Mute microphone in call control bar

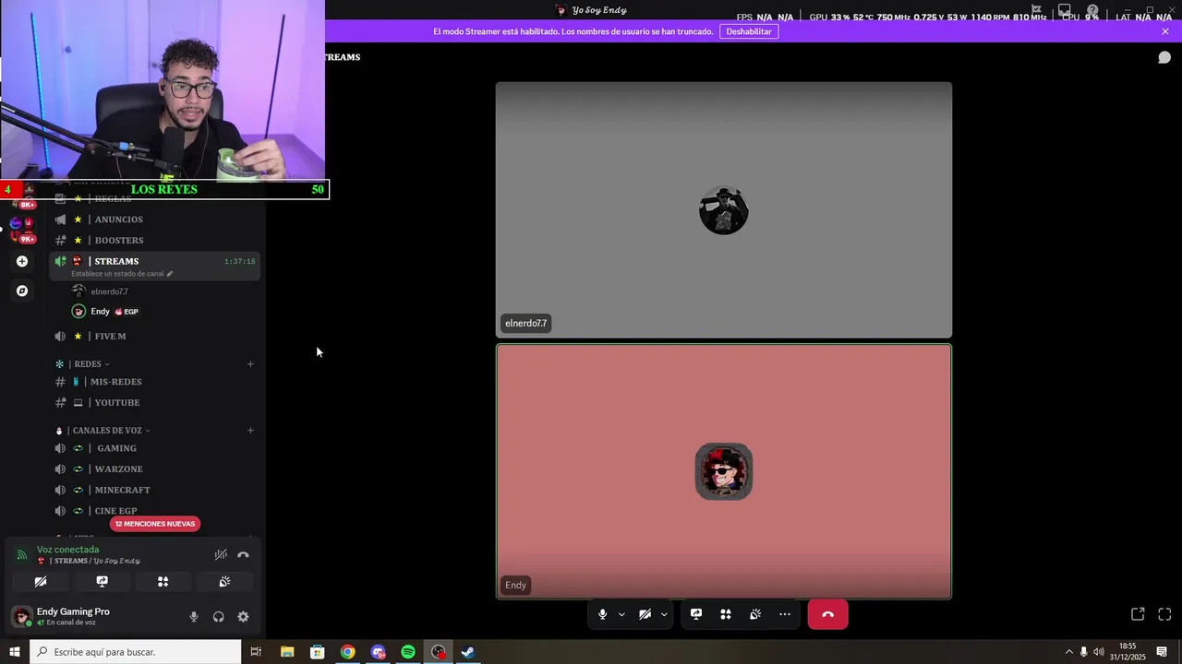[x=602, y=614]
